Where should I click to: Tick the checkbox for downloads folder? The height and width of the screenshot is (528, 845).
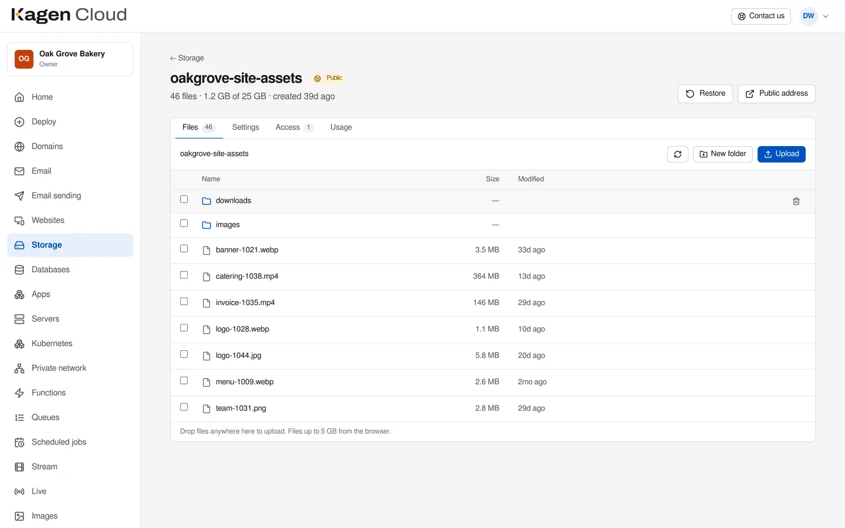click(184, 199)
